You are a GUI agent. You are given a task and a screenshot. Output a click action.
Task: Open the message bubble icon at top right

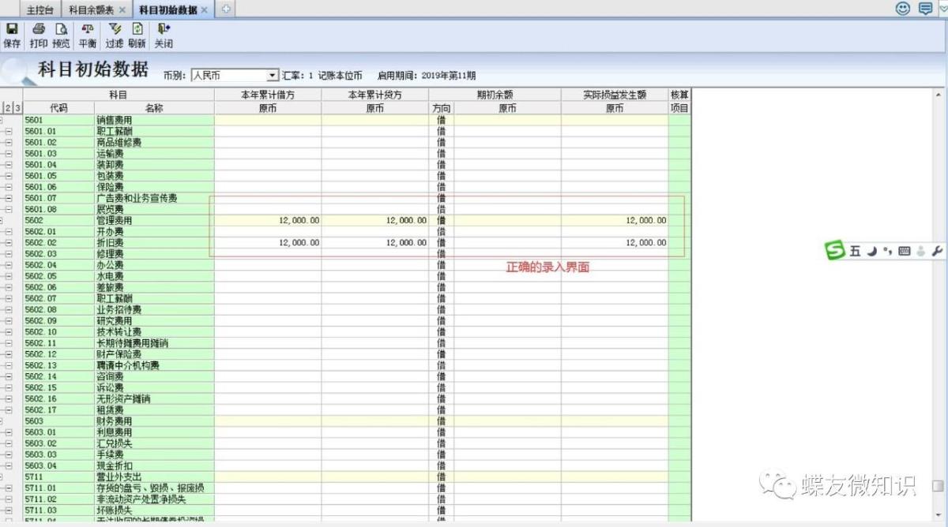[925, 8]
